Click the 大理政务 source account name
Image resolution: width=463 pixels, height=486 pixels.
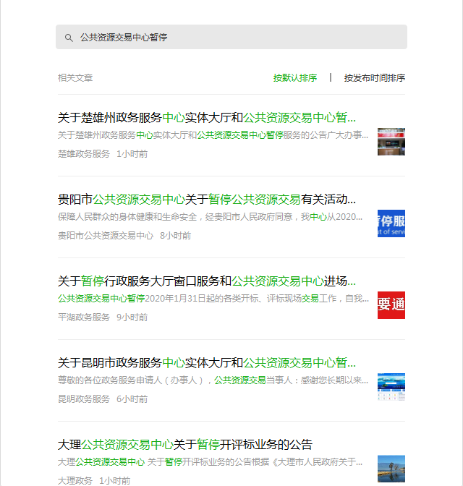(75, 480)
